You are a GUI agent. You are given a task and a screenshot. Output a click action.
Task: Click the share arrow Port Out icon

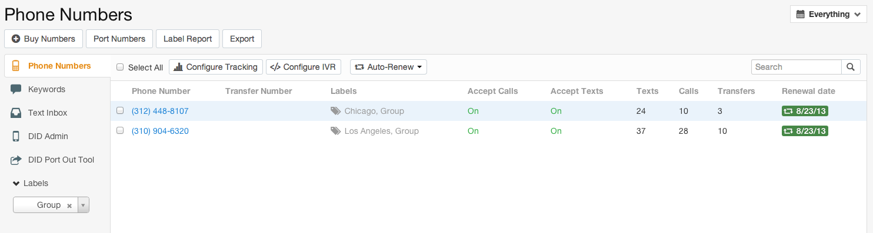pyautogui.click(x=16, y=160)
